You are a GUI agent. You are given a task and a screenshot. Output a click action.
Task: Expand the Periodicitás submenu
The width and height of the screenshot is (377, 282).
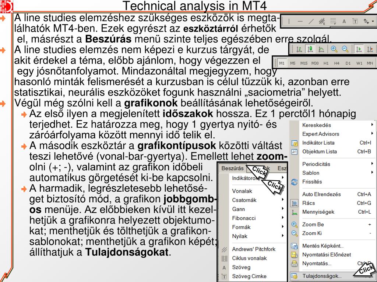coord(372,163)
